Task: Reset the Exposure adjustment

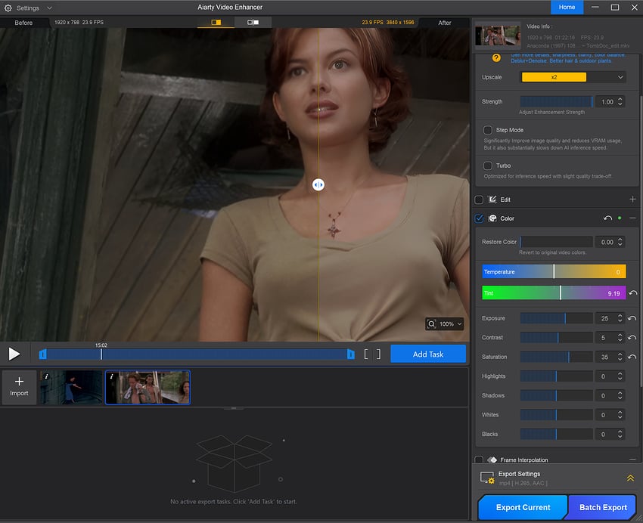Action: click(632, 319)
